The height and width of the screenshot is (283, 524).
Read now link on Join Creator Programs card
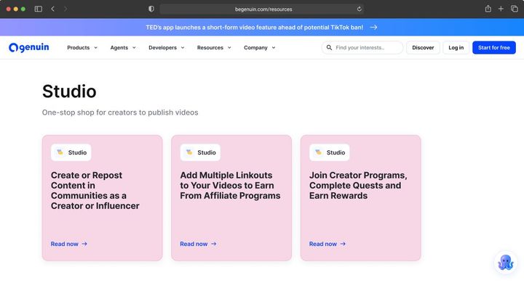[327, 244]
